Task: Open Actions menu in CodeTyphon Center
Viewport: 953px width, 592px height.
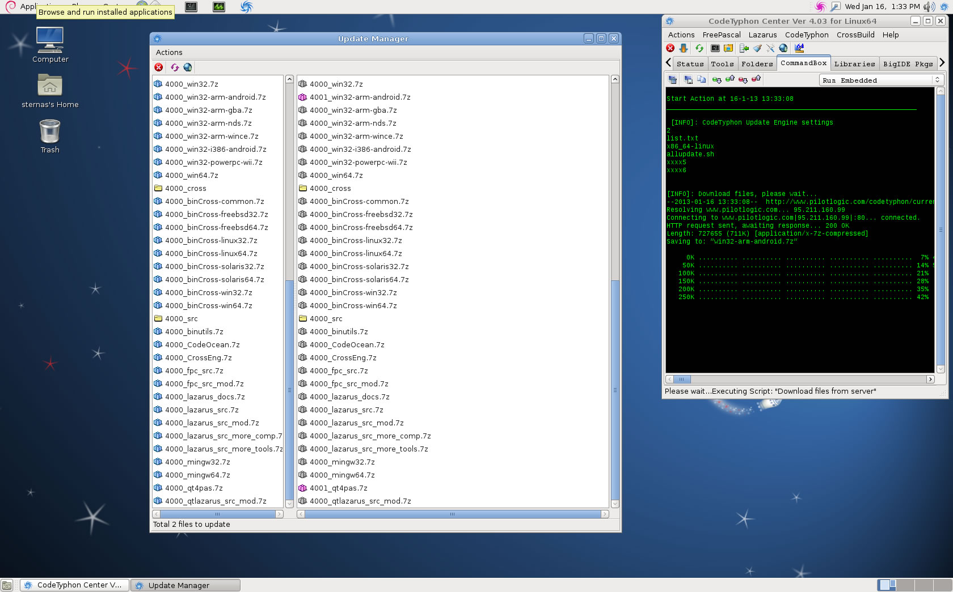Action: [681, 35]
